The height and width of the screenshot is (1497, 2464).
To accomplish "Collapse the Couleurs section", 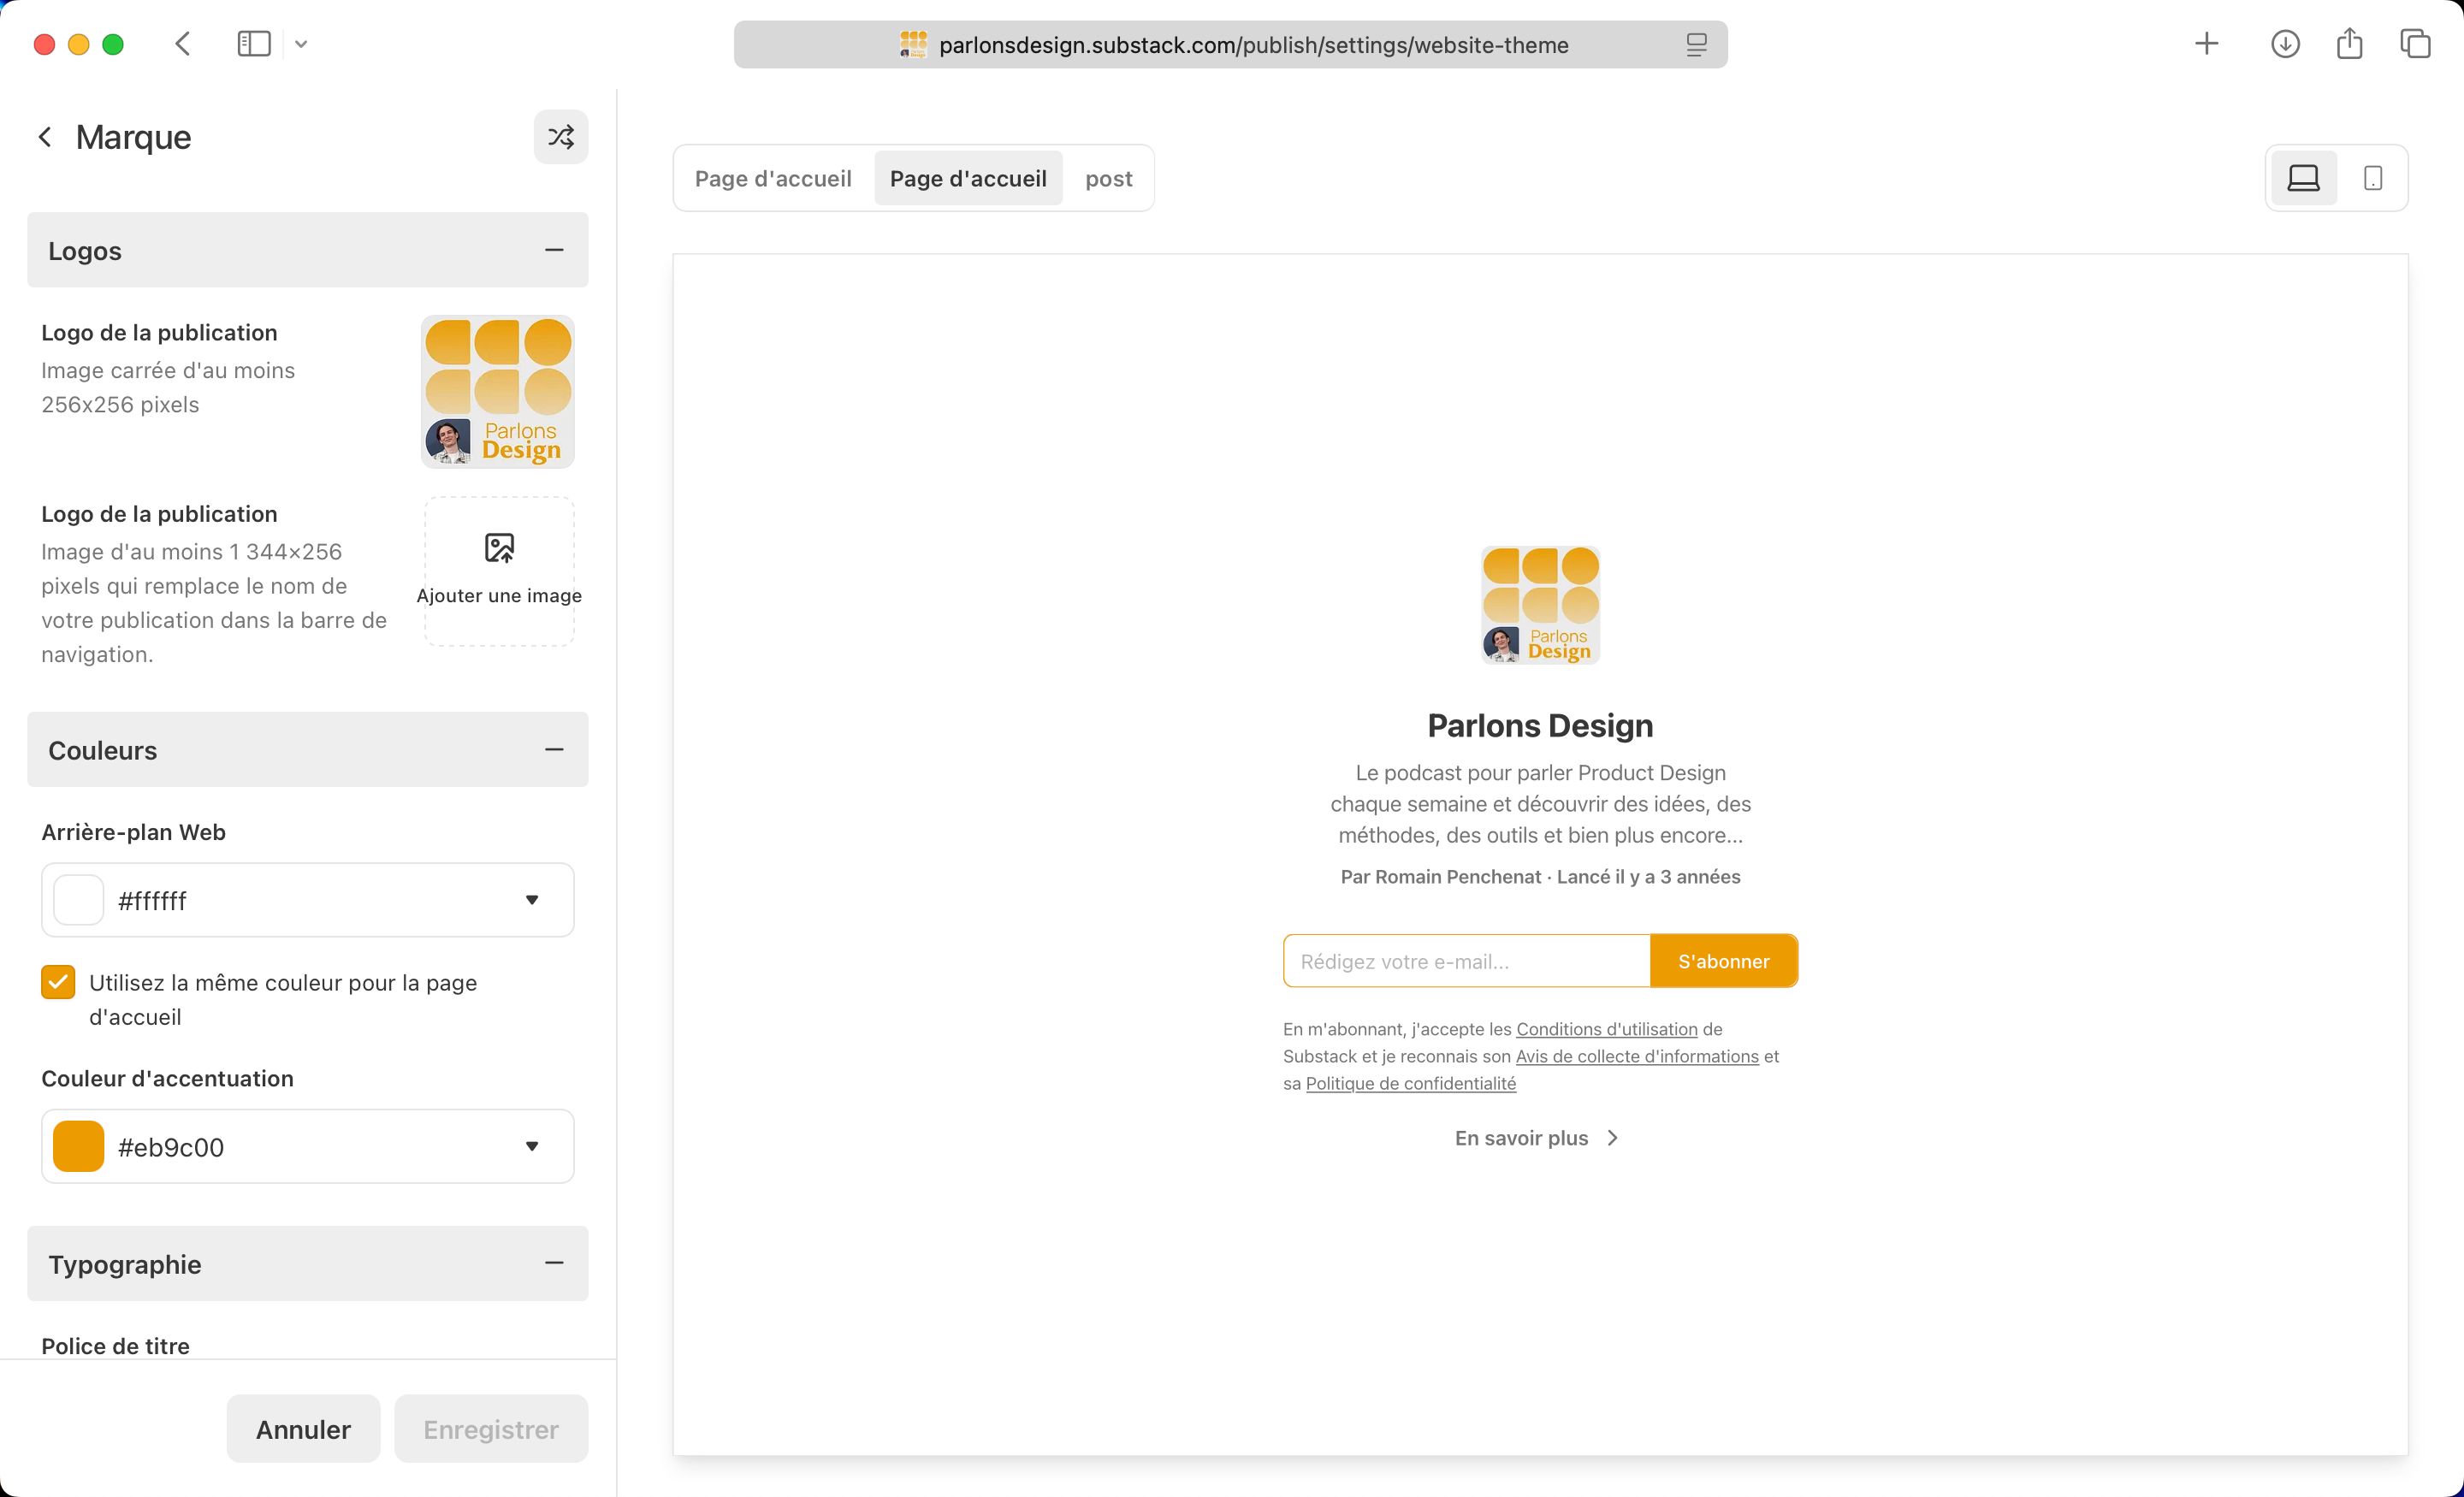I will (x=554, y=750).
